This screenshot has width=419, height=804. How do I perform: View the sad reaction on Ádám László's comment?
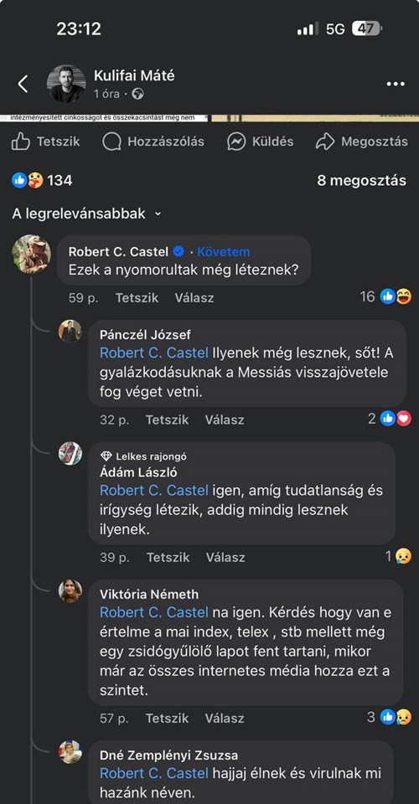tap(399, 556)
